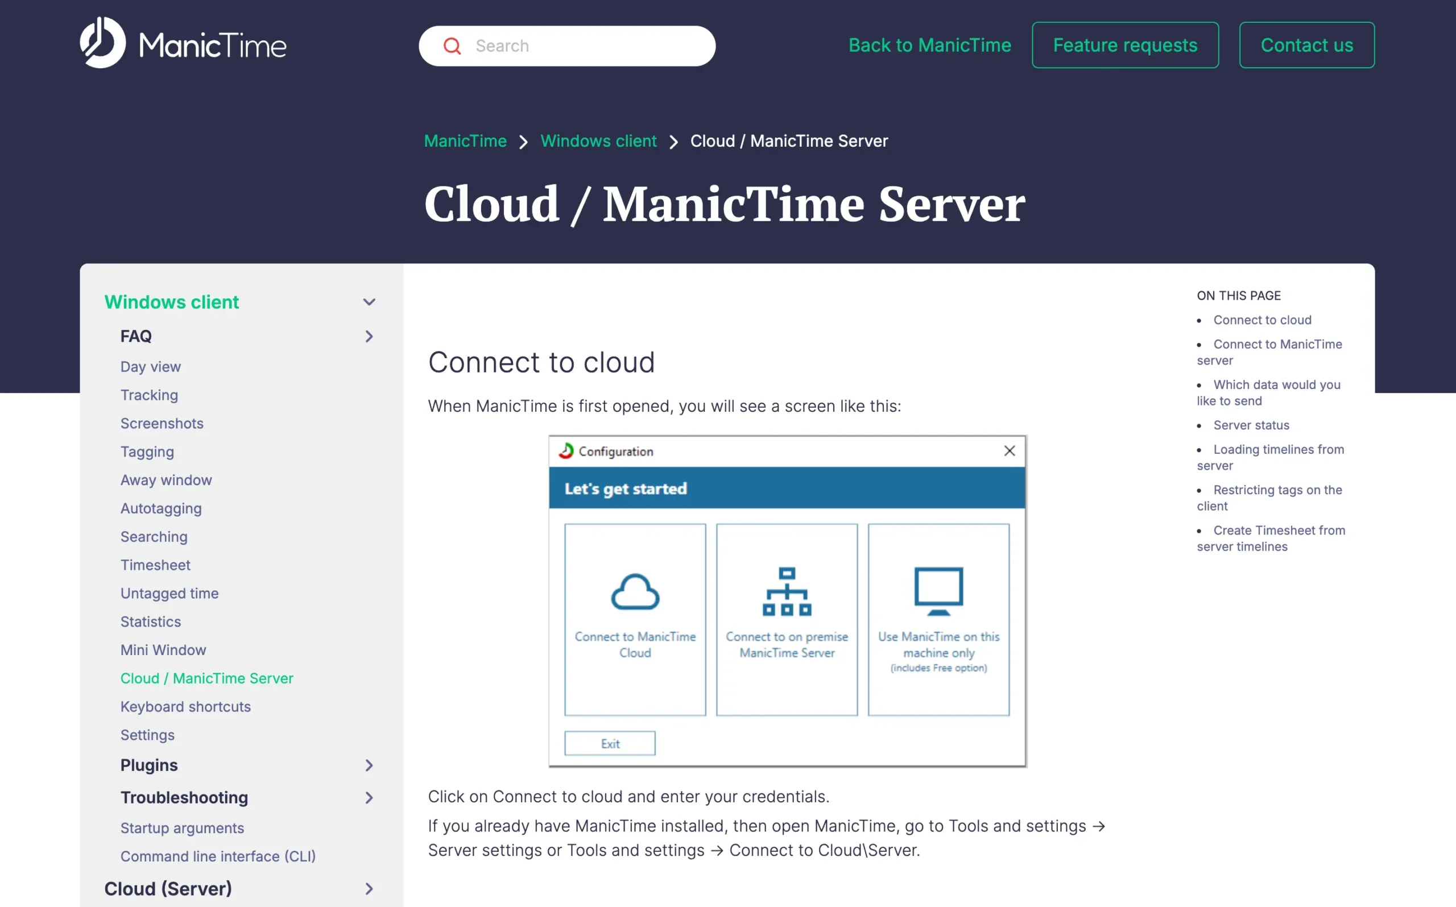The height and width of the screenshot is (907, 1456).
Task: Collapse the Windows client sidebar section
Action: [x=369, y=303]
